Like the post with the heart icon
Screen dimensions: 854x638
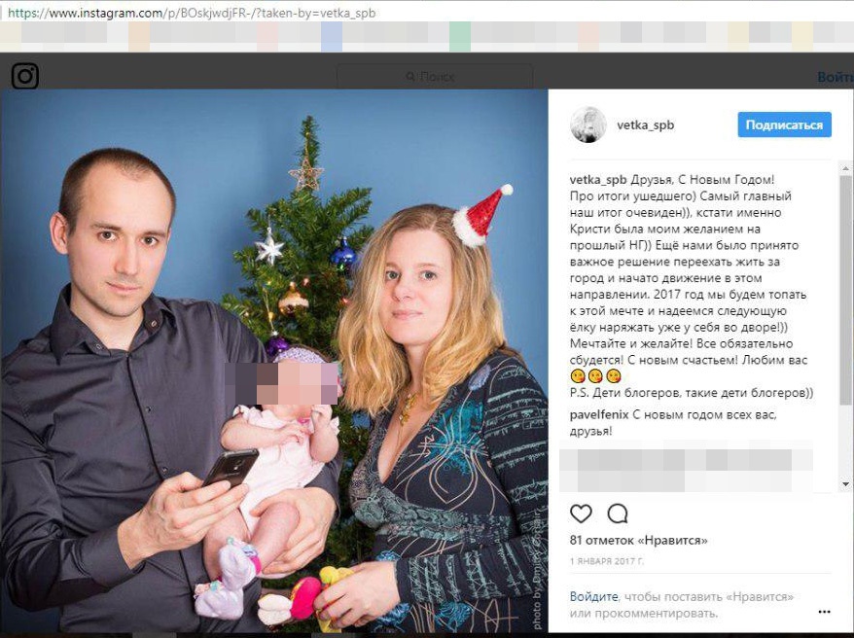click(x=581, y=514)
